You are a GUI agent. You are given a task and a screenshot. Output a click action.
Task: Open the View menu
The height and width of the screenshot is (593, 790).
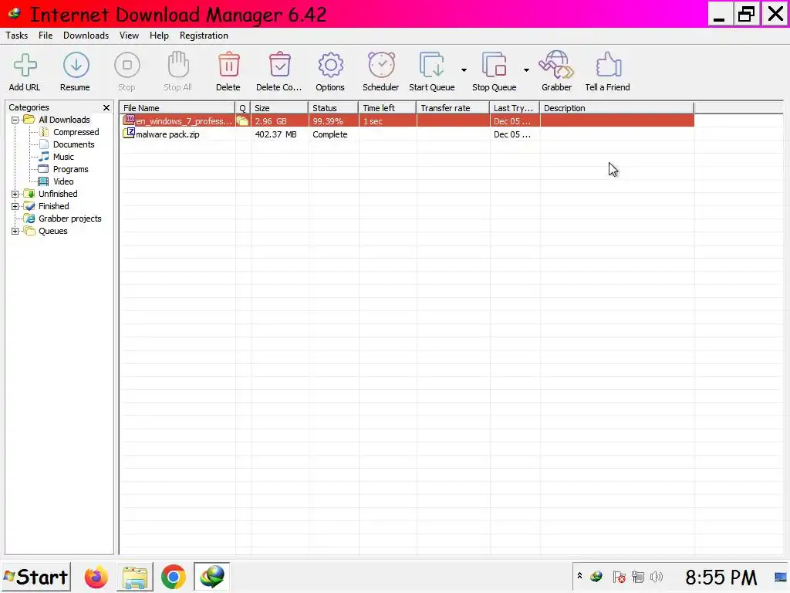[x=129, y=36]
